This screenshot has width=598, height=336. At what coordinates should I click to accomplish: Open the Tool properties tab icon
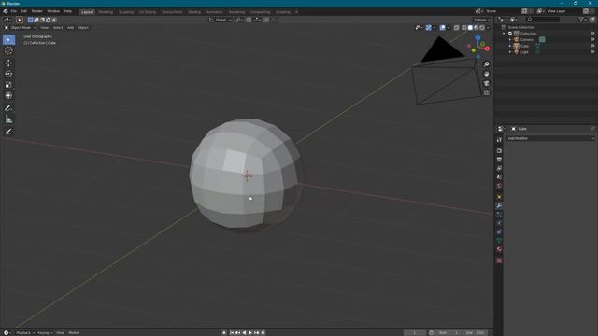tap(499, 140)
